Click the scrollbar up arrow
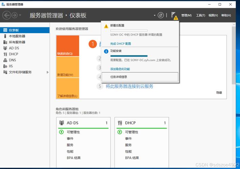The height and width of the screenshot is (169, 240). point(234,24)
